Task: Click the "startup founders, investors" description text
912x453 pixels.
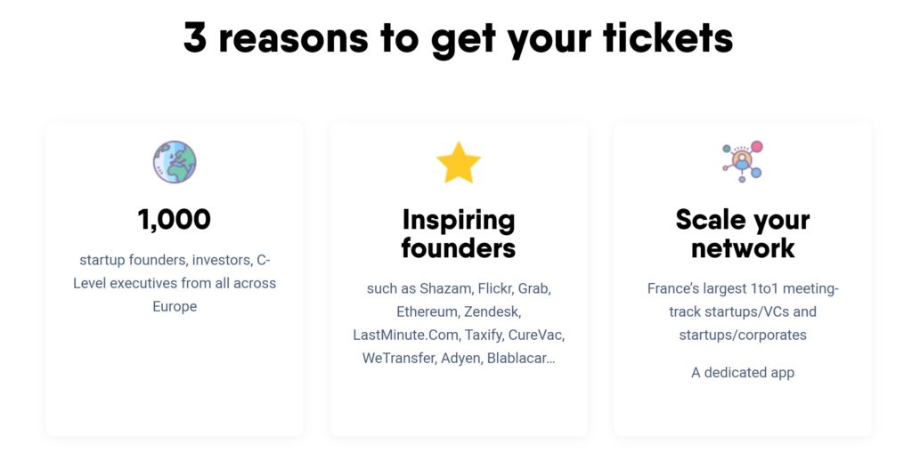Action: pos(175,260)
